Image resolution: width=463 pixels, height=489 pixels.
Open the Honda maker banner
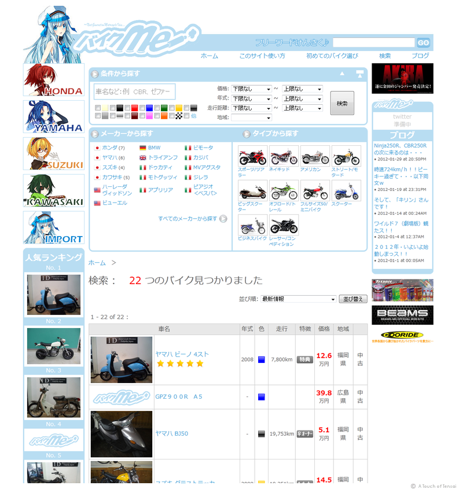[x=54, y=79]
